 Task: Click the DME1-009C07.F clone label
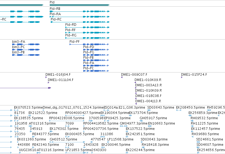(x=134, y=75)
